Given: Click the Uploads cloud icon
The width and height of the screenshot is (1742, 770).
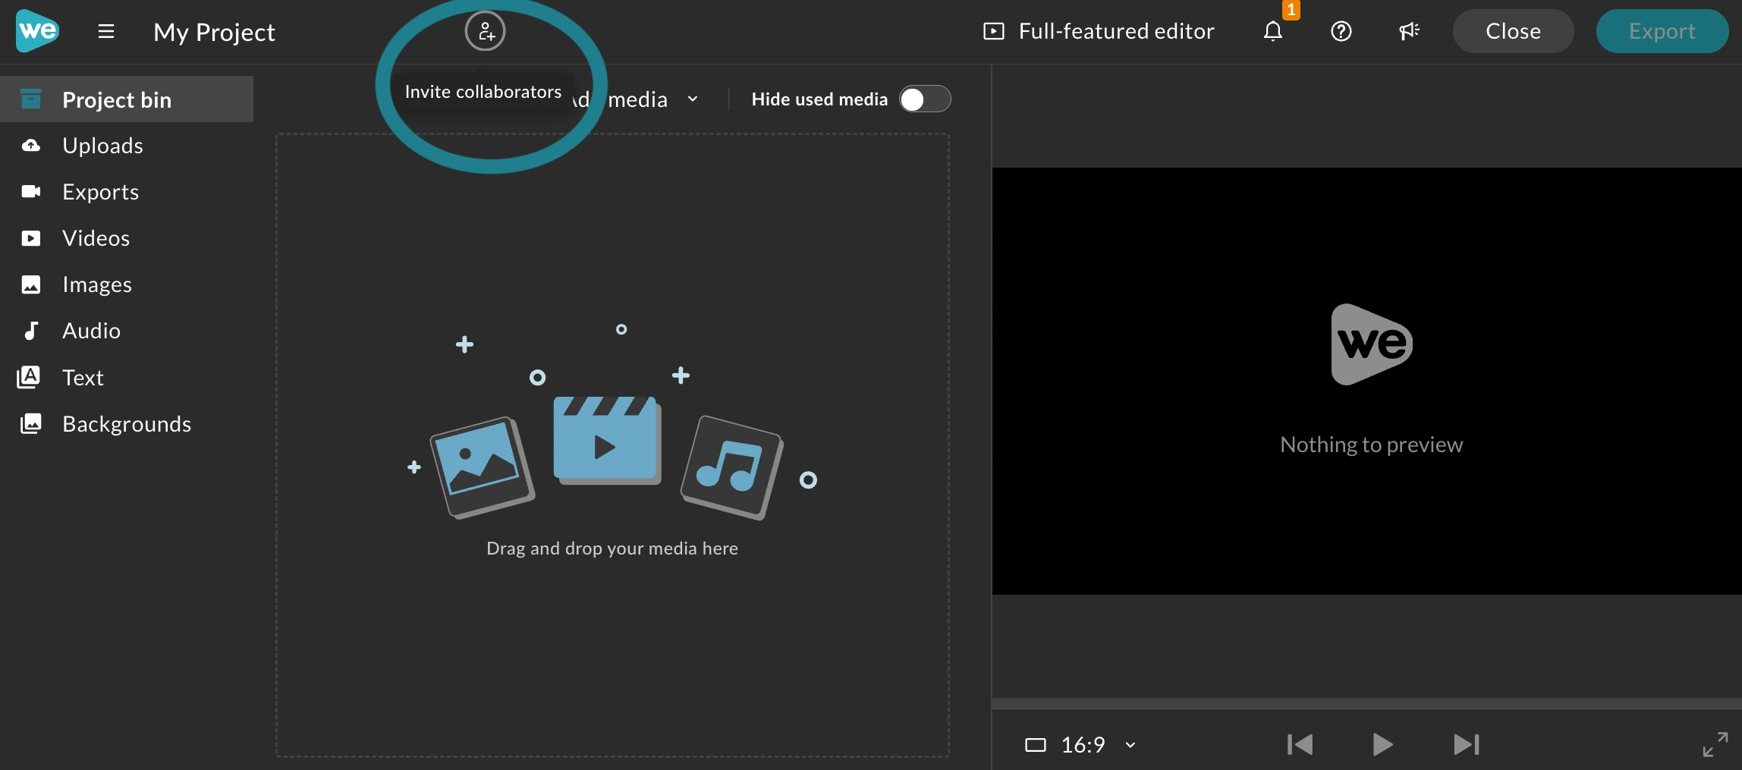Looking at the screenshot, I should [31, 146].
